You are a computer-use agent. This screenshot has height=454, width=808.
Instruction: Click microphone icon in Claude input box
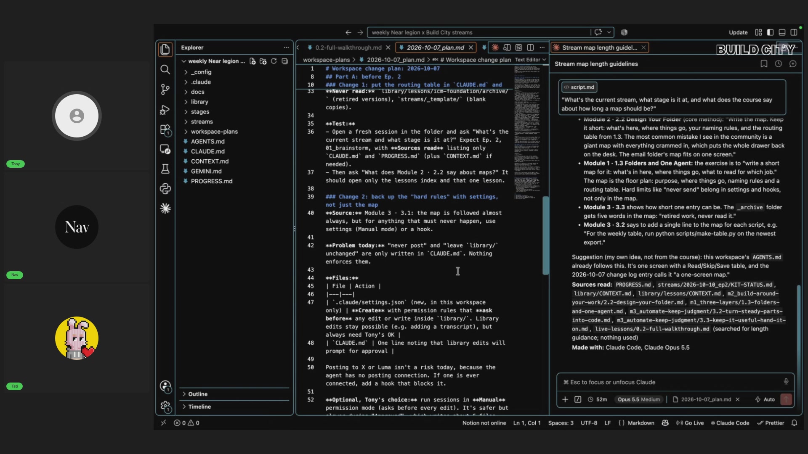click(x=786, y=382)
